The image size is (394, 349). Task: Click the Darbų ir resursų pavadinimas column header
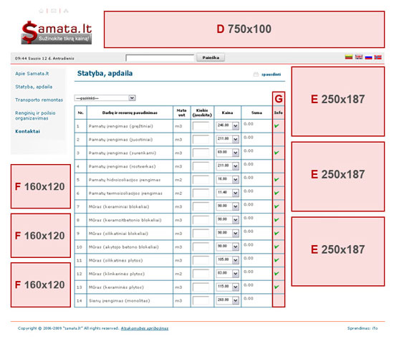pyautogui.click(x=130, y=113)
